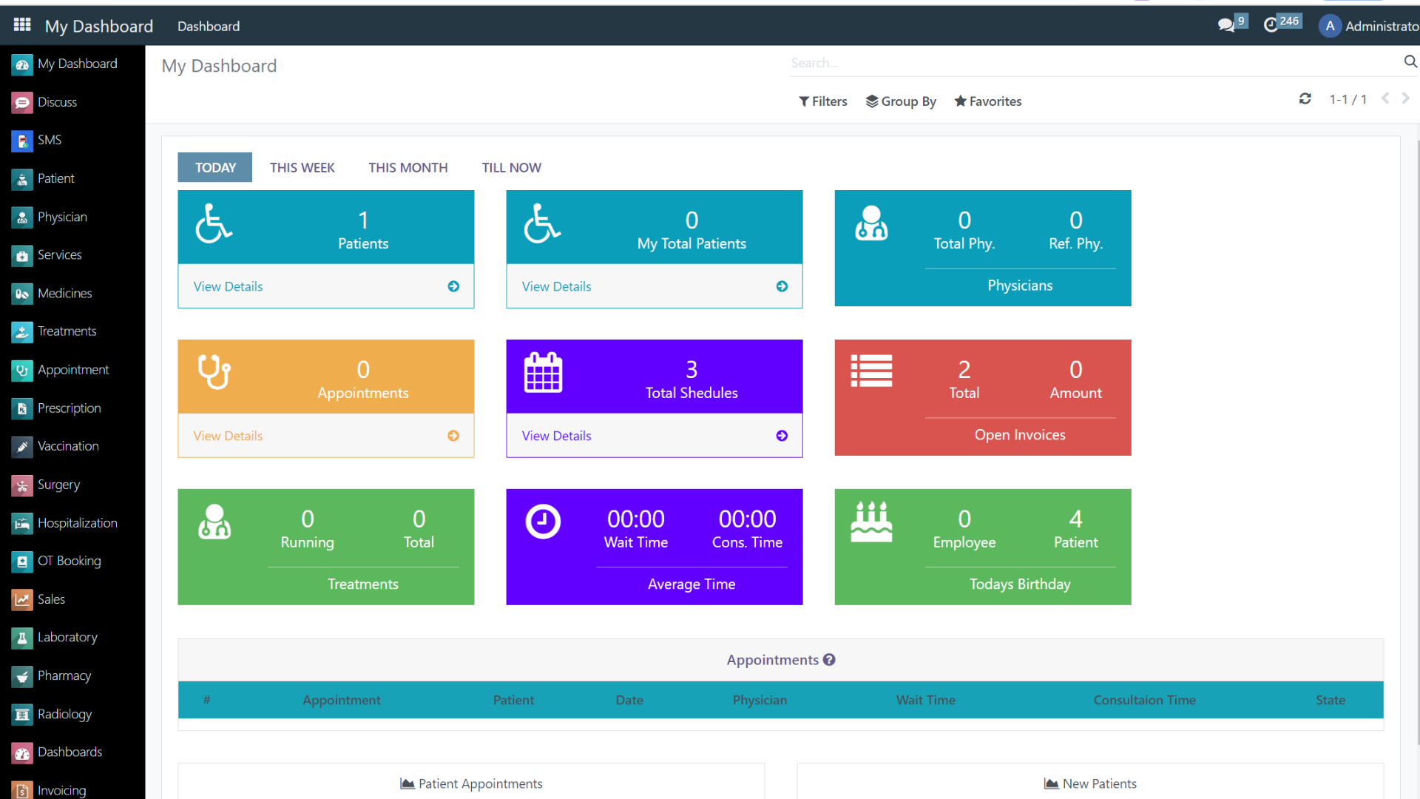
Task: Click the Vaccination syringe icon
Action: click(22, 446)
